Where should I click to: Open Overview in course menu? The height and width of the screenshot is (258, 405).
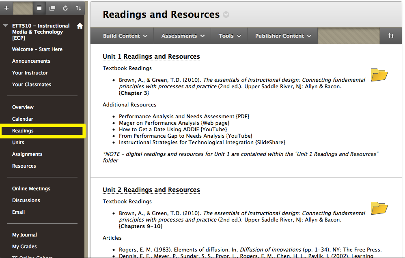pyautogui.click(x=23, y=107)
